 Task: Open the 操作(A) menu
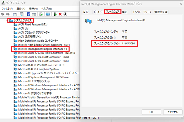tap(21, 9)
